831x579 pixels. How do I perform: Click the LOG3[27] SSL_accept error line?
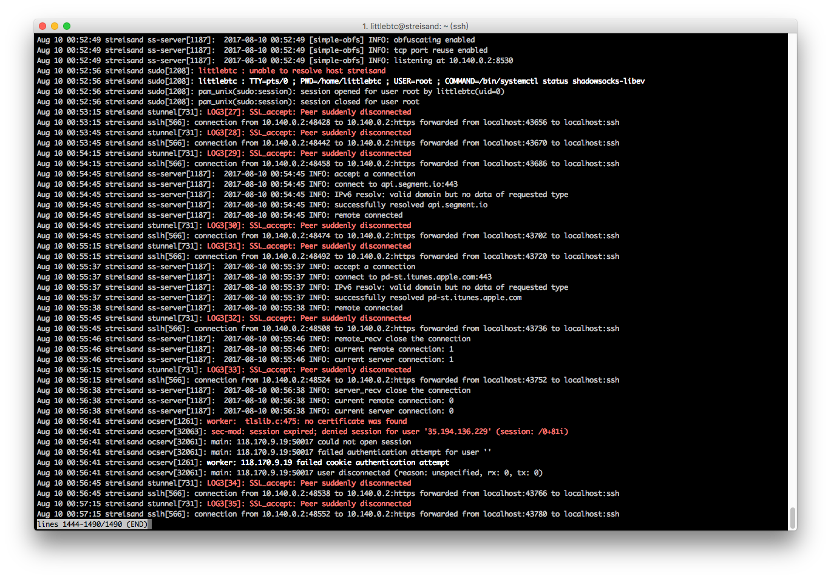[224, 112]
